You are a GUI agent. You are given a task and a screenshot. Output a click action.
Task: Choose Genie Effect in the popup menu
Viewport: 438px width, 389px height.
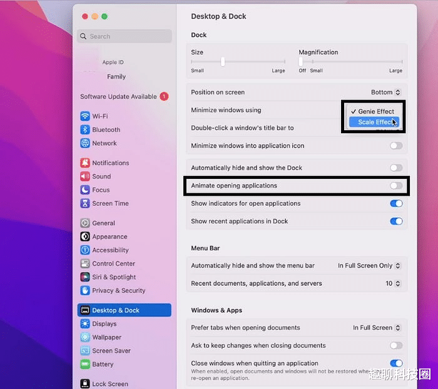pos(374,111)
